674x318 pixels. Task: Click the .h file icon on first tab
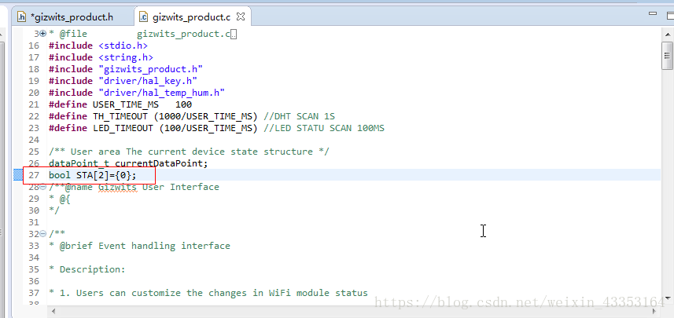(21, 17)
